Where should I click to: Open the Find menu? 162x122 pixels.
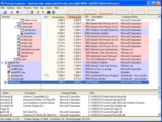35,8
